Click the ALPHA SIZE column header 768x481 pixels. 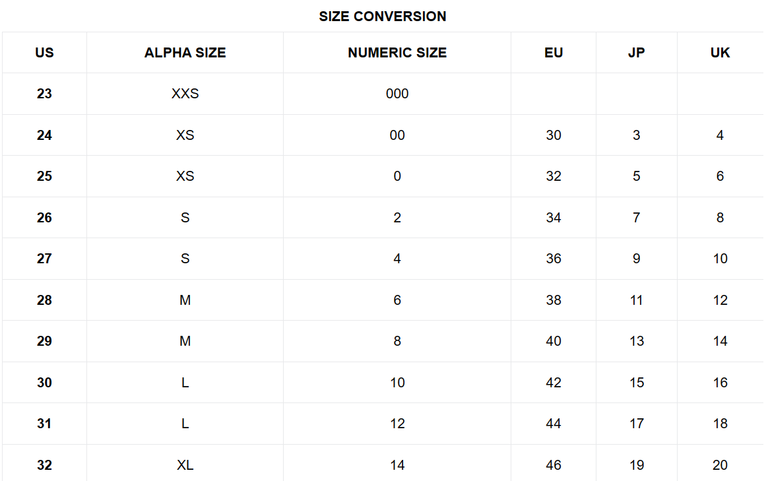(185, 53)
